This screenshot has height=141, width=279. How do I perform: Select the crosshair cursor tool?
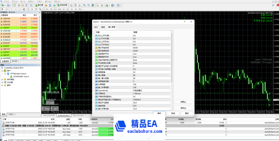tap(7, 9)
